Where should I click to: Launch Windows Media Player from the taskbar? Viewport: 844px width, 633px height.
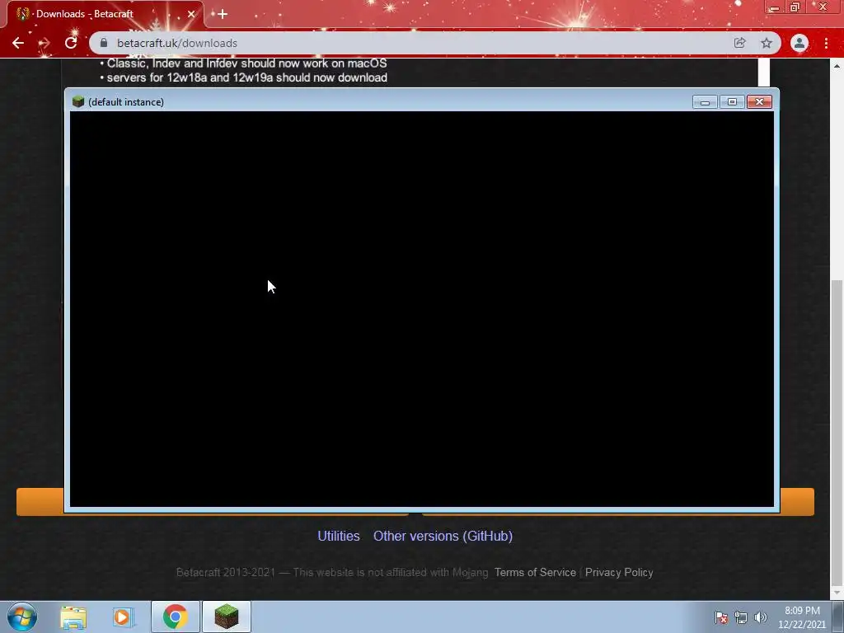(122, 617)
